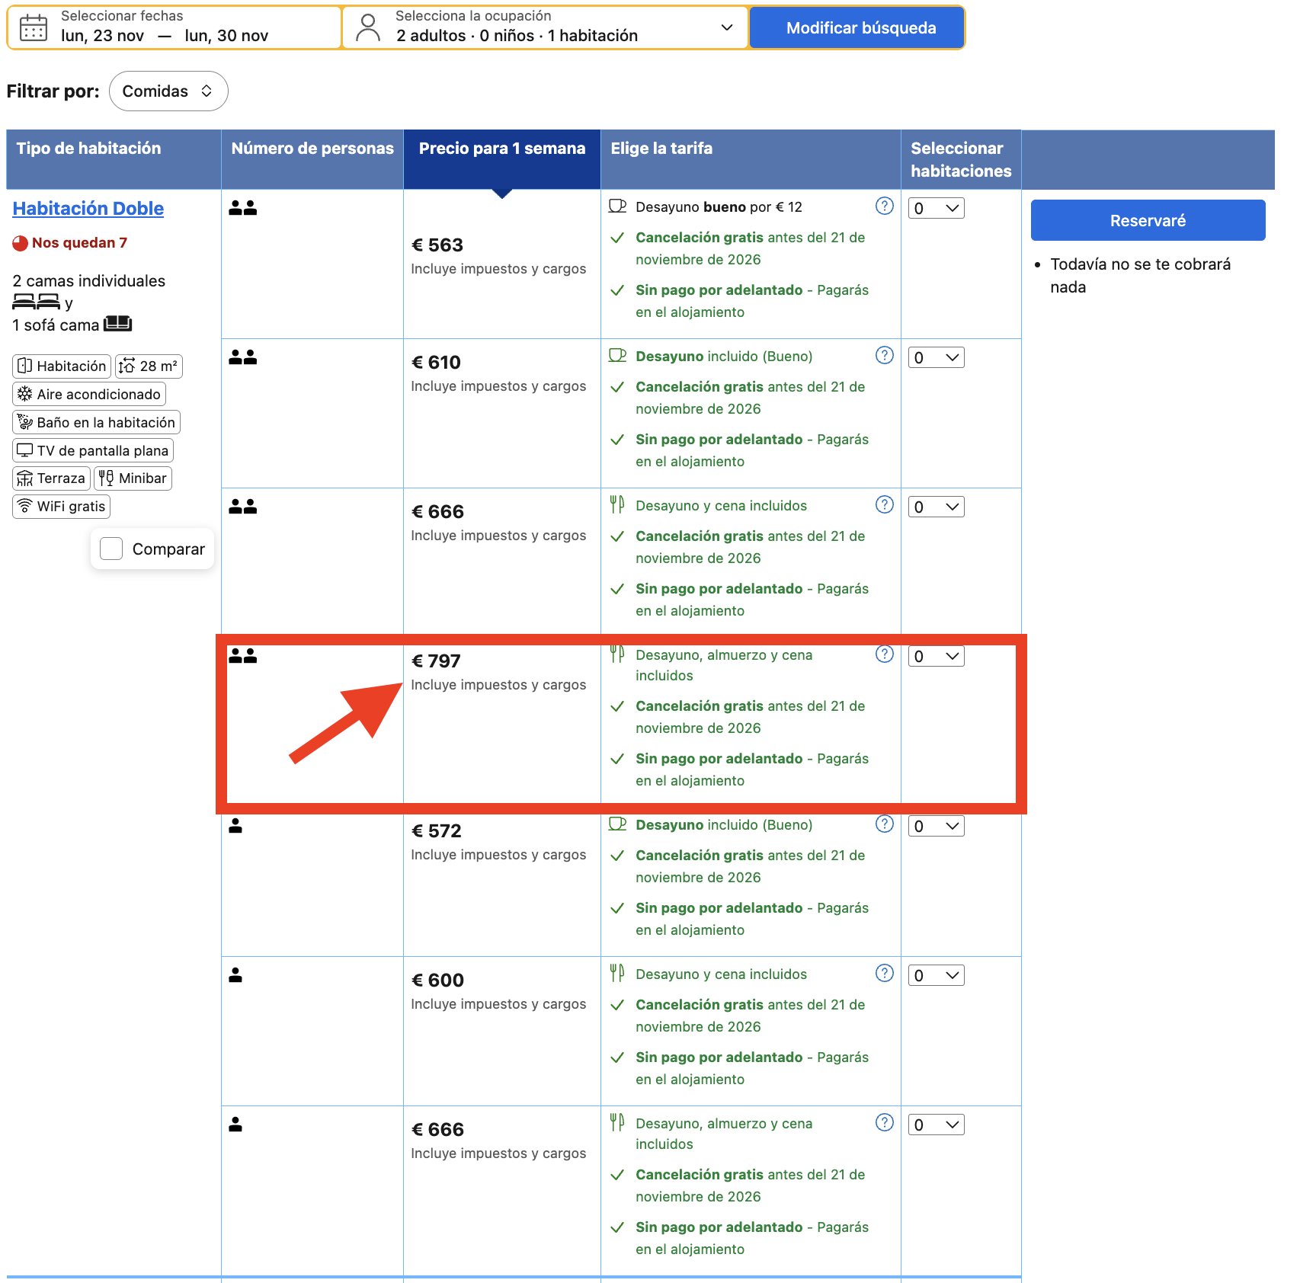Click the € 572 price

tap(437, 831)
